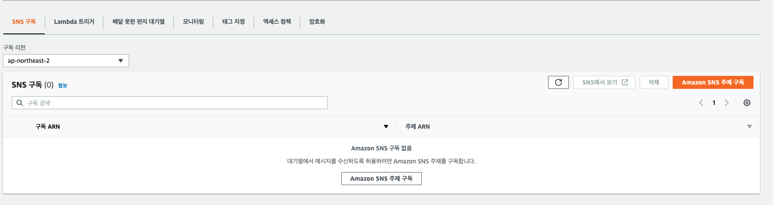Click the search magnifier icon
This screenshot has height=205, width=773.
(x=20, y=103)
